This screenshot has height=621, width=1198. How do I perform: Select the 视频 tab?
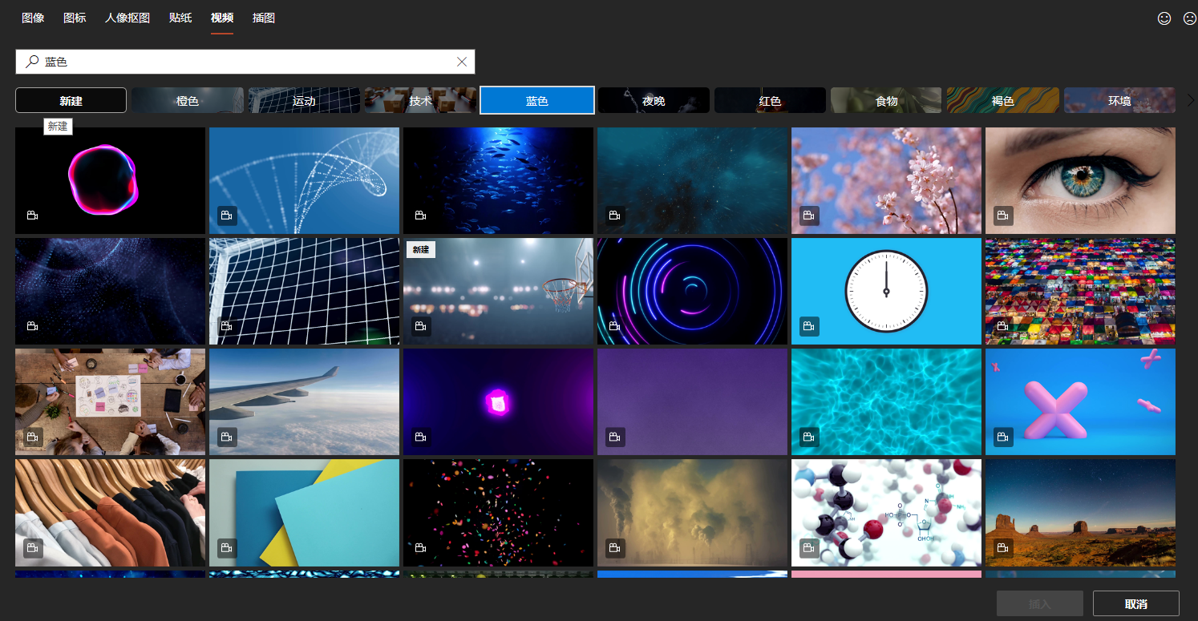click(x=222, y=18)
